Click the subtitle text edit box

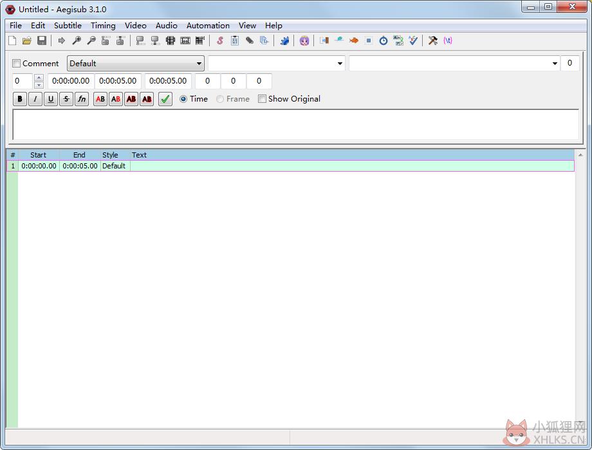[x=295, y=125]
